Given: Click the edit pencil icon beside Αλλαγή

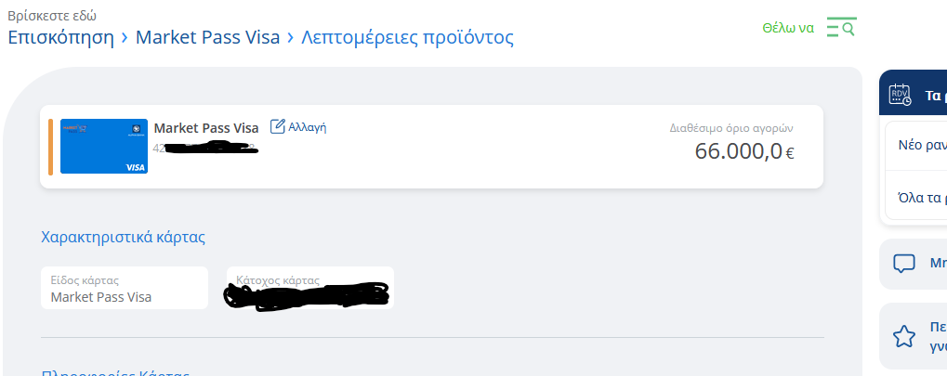Looking at the screenshot, I should (x=277, y=126).
